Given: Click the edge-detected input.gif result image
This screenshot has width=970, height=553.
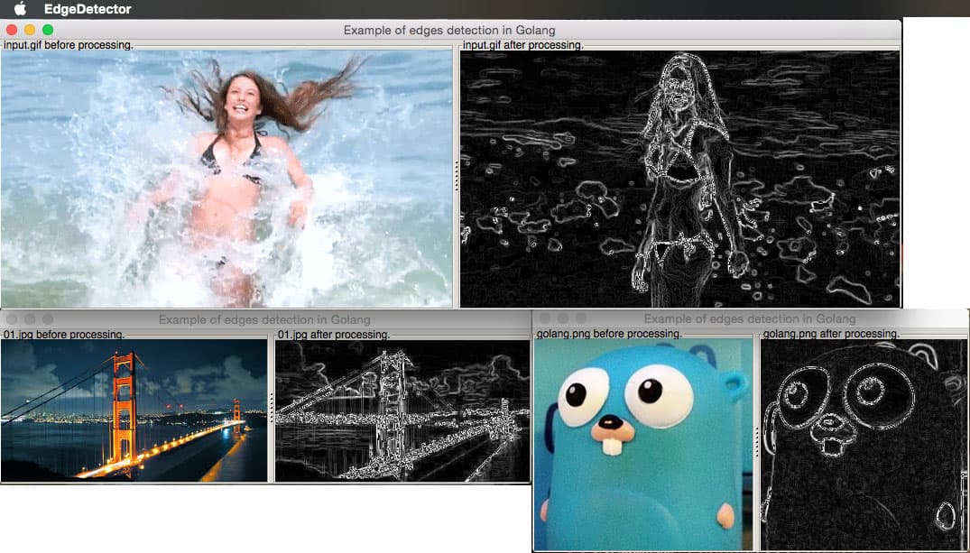Looking at the screenshot, I should point(679,179).
